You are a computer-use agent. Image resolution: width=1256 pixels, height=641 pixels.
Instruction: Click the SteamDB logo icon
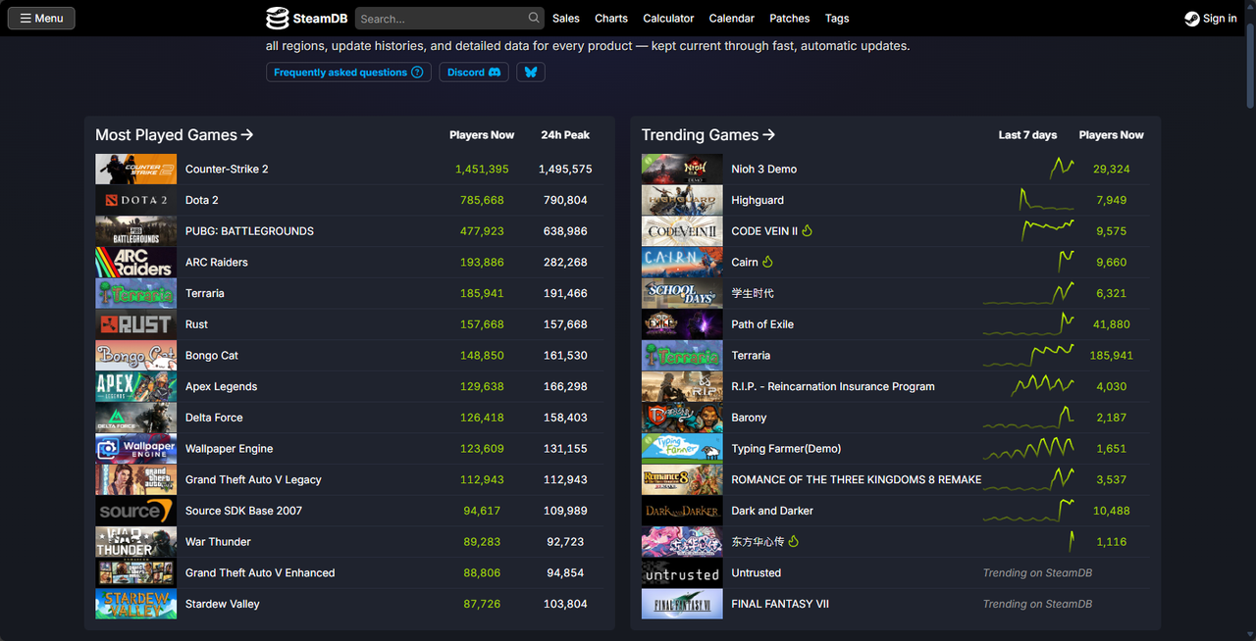pyautogui.click(x=278, y=18)
